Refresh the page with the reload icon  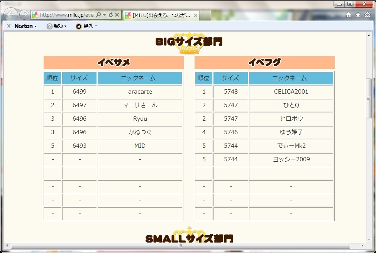pyautogui.click(x=111, y=15)
